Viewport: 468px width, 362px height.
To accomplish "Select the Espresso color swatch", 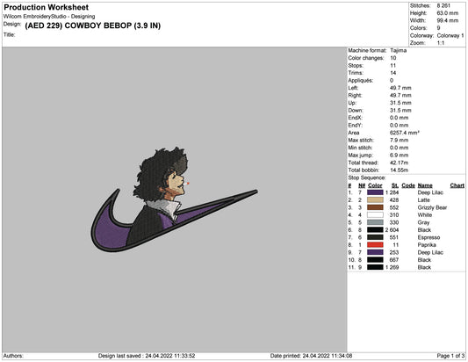I will tap(375, 237).
